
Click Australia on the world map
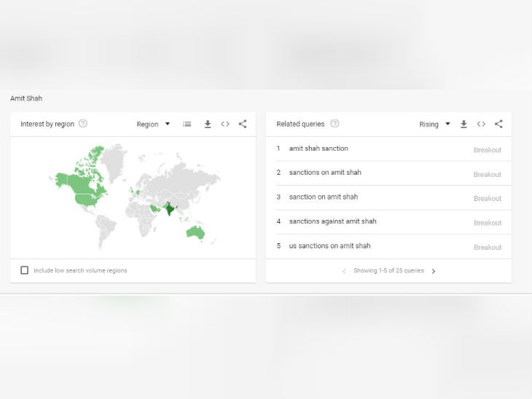195,232
